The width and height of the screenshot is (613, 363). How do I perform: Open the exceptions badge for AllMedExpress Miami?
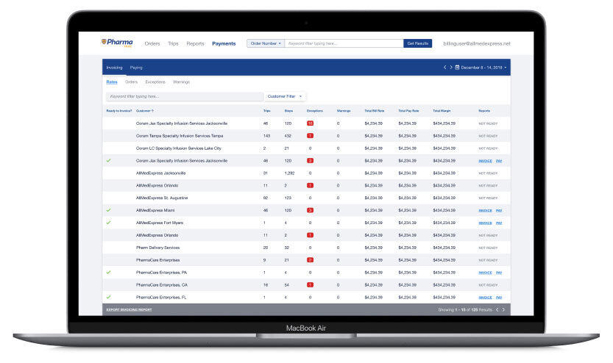pyautogui.click(x=310, y=210)
